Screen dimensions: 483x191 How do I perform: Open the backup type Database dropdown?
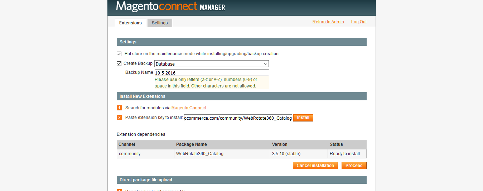pos(212,64)
